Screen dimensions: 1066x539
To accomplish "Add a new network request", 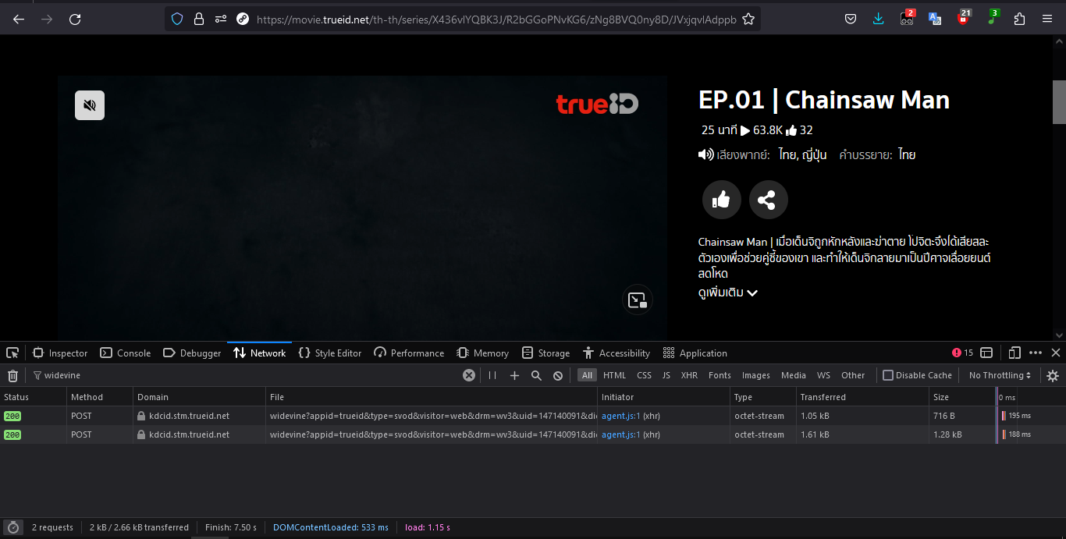I will [514, 375].
